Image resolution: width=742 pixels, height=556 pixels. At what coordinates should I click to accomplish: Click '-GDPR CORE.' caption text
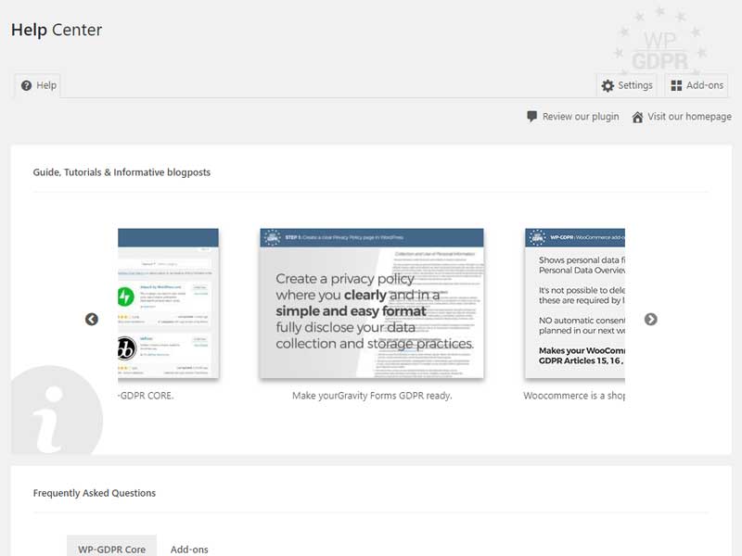[x=146, y=396]
